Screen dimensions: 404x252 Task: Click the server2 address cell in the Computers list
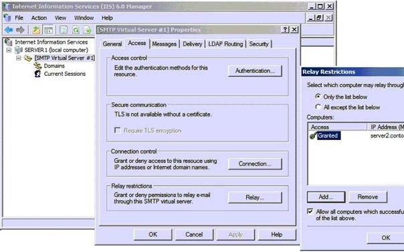point(387,135)
